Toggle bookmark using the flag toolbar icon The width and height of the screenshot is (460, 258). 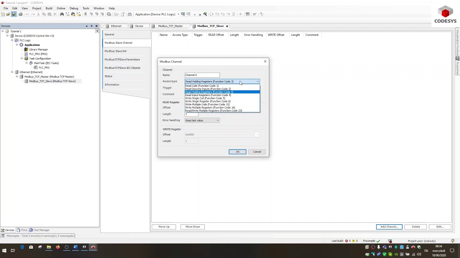(86, 14)
